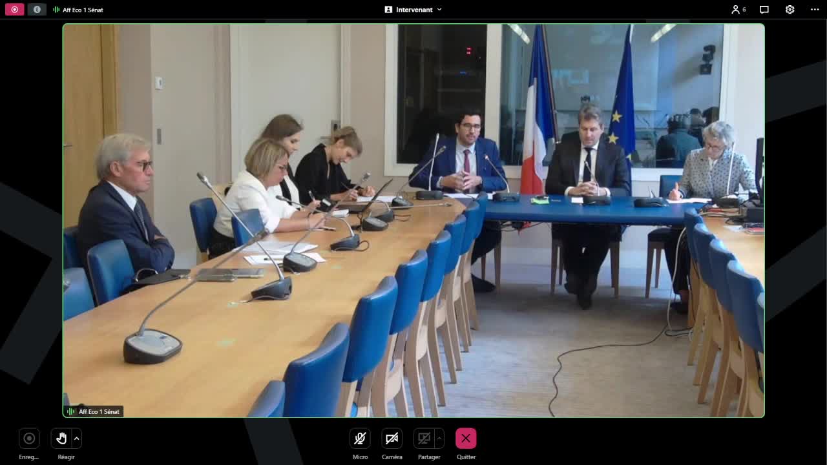Expand the Partager options arrow
Image resolution: width=827 pixels, height=465 pixels.
439,439
